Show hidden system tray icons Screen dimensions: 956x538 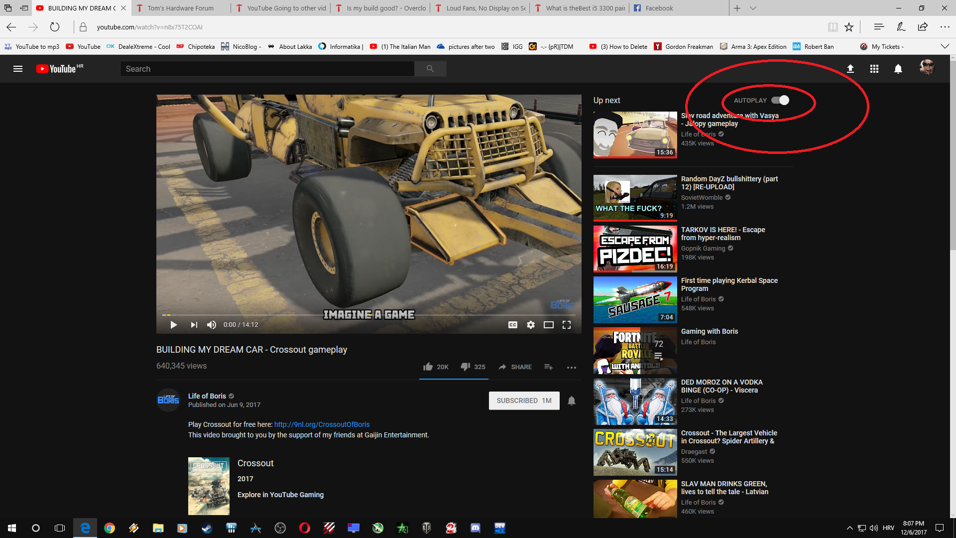[849, 528]
